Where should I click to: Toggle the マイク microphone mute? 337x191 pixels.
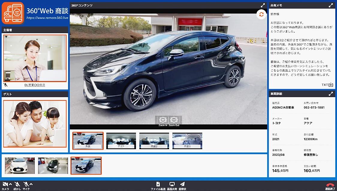click(x=26, y=184)
